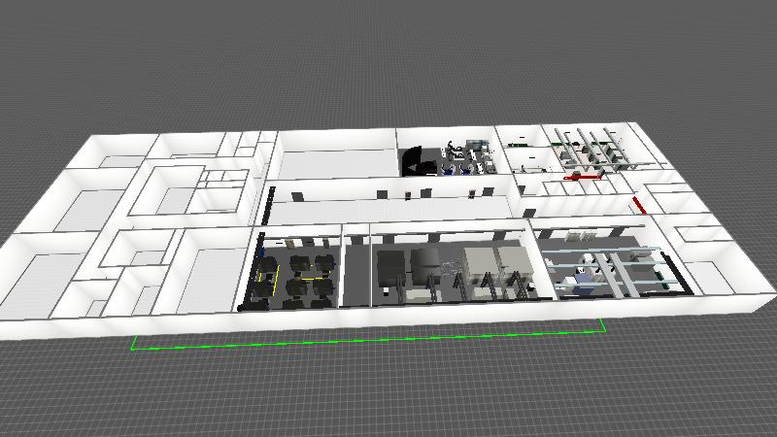Click the red horizontal bar near the shelving room

click(582, 178)
